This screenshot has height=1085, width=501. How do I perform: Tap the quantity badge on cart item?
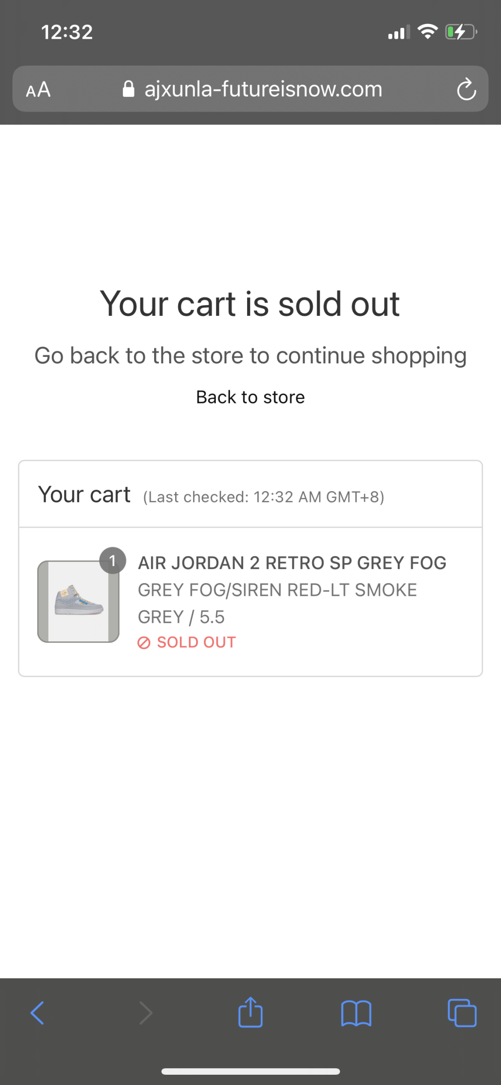113,560
